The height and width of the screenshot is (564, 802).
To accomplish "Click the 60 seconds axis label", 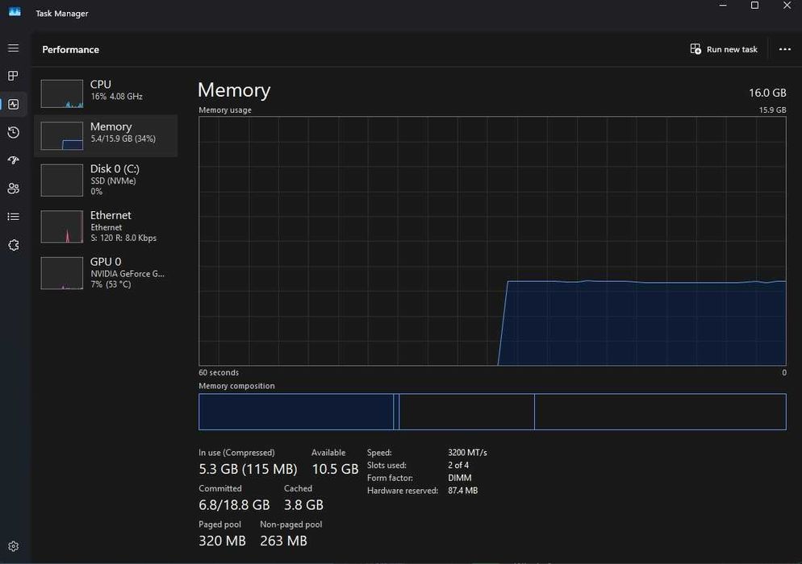I will 219,372.
